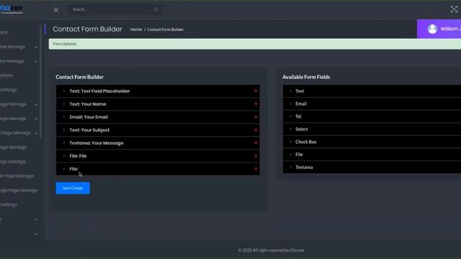Remove the 'File: File' field
461x259 pixels.
[256, 156]
